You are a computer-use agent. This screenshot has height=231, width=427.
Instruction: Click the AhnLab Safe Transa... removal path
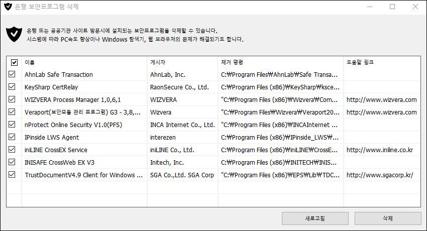pyautogui.click(x=279, y=74)
